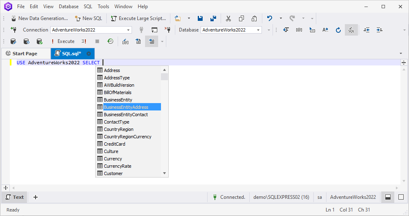This screenshot has height=216, width=409.
Task: Disconnect using the red X plug icon
Action: tap(168, 30)
